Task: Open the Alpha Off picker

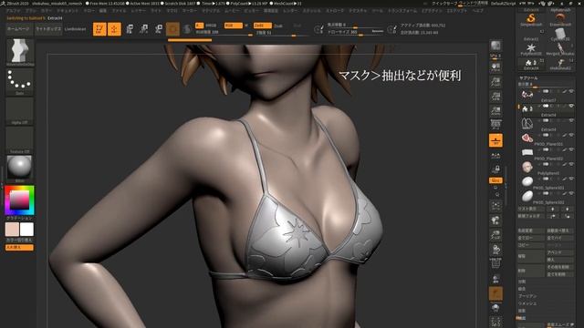Action: click(x=20, y=110)
